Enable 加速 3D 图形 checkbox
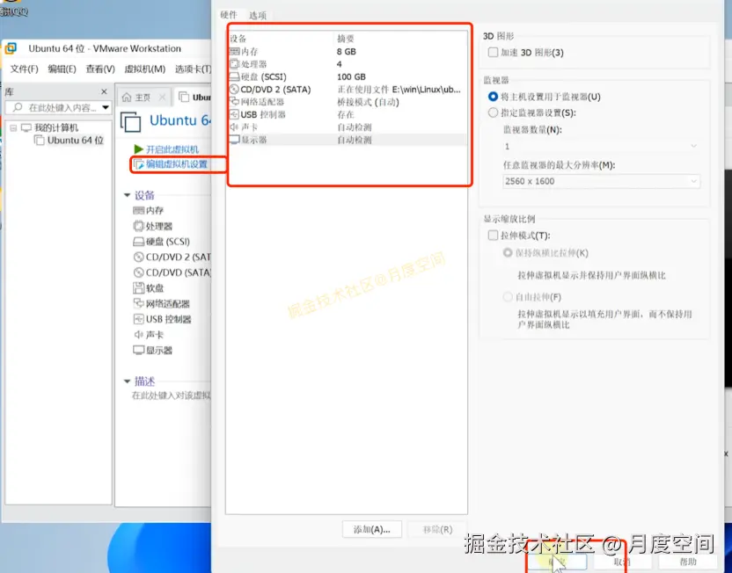 493,52
